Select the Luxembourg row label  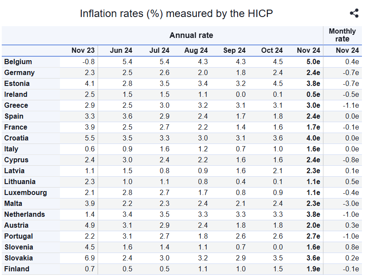pos(25,193)
